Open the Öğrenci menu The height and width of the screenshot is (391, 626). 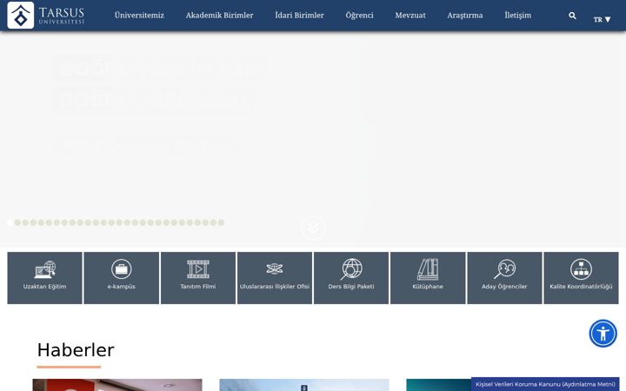pyautogui.click(x=359, y=15)
